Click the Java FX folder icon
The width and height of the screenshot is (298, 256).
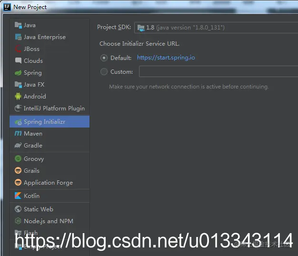tap(18, 84)
